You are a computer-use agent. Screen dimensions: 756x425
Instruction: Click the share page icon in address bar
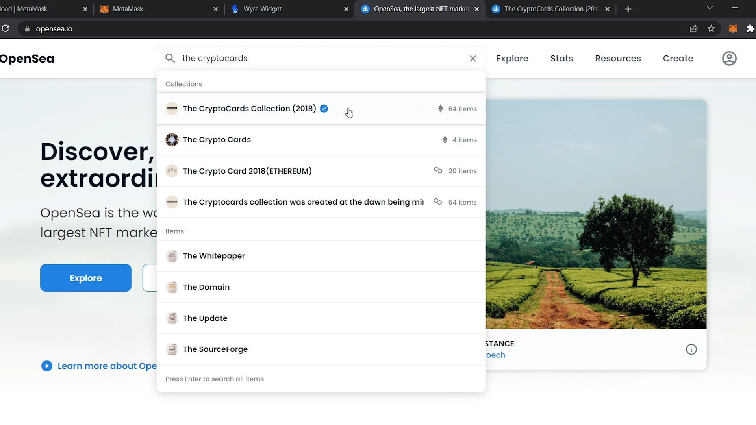click(694, 29)
